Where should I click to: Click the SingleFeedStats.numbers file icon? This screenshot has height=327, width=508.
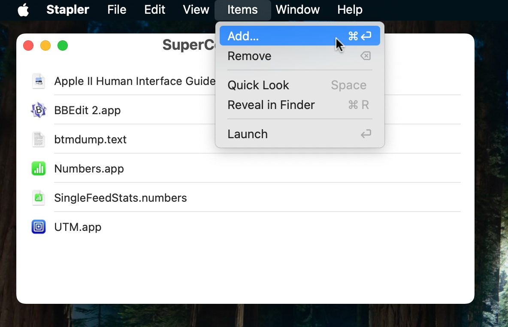pos(39,198)
